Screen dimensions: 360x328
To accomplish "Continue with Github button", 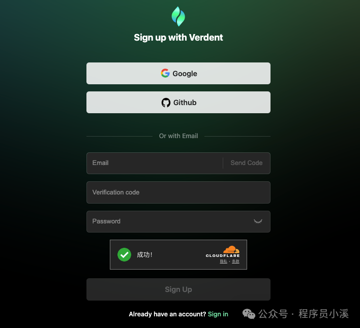I will coord(178,102).
